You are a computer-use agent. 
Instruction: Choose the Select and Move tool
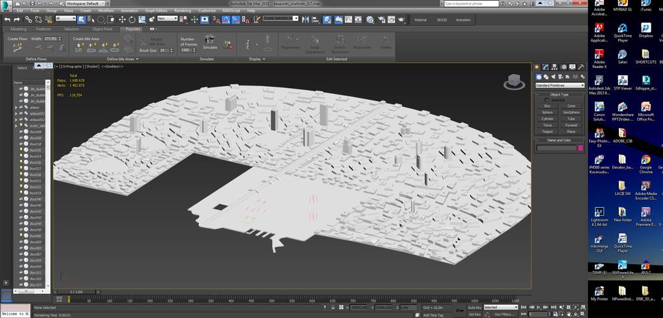click(x=122, y=19)
